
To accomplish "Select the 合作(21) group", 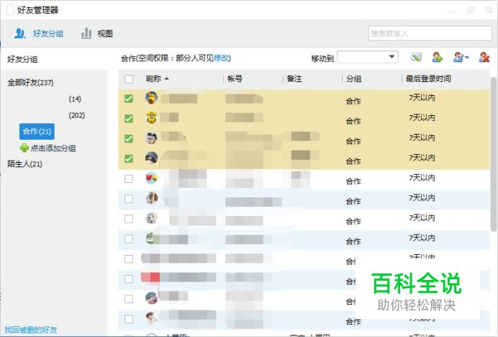I will [37, 131].
